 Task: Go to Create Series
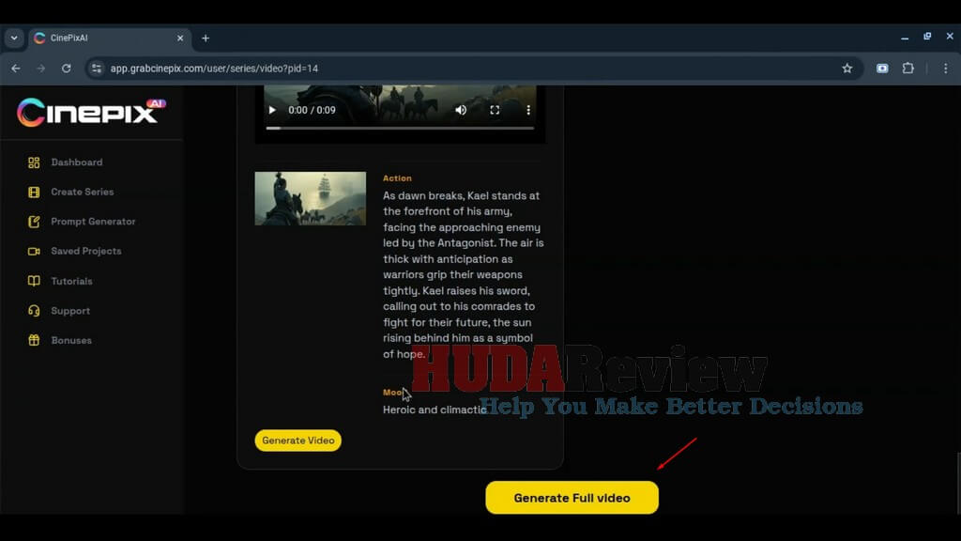pos(83,192)
